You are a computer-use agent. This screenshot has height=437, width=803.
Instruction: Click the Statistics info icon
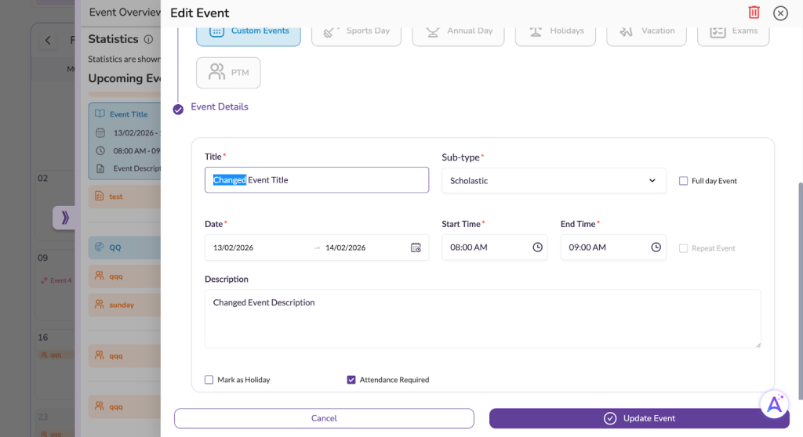click(148, 39)
